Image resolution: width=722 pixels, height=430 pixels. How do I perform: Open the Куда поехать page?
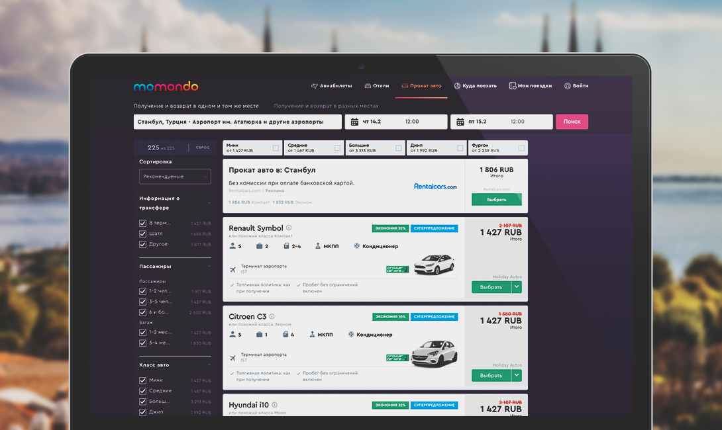(475, 86)
